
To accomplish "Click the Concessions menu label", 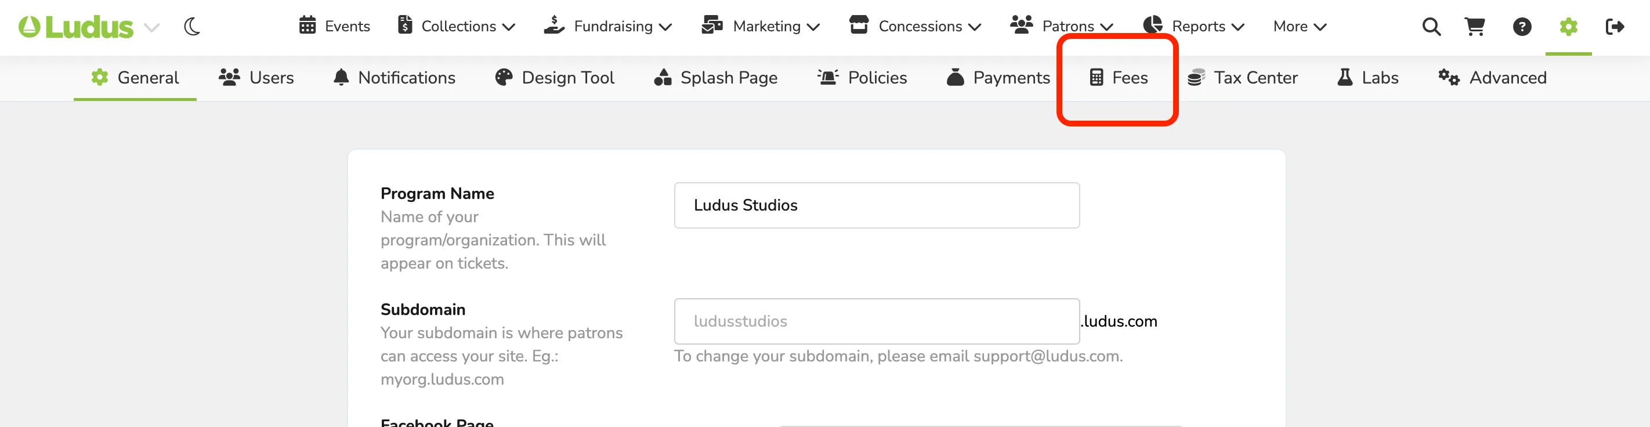I will [920, 26].
